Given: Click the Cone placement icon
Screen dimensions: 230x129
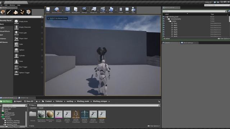Looking at the screenshot, I should point(17,61).
